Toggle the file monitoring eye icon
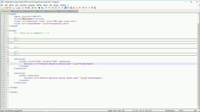200x112 pixels. (80, 8)
